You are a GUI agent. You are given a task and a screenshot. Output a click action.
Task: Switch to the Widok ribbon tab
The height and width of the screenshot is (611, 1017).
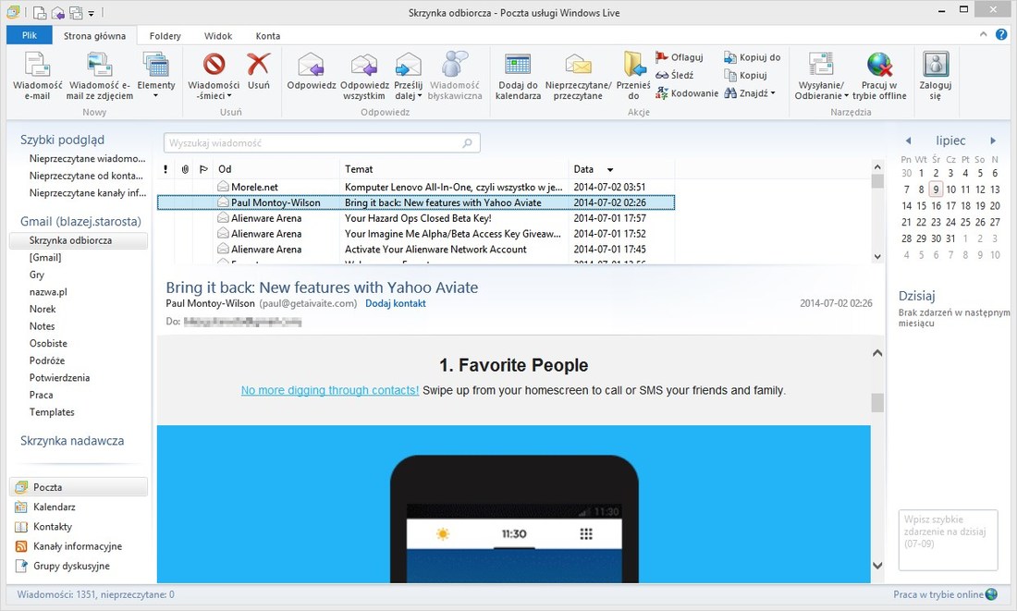[218, 36]
